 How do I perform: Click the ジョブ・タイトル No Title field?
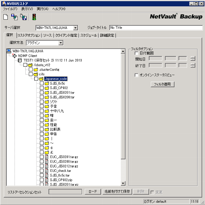[156, 28]
